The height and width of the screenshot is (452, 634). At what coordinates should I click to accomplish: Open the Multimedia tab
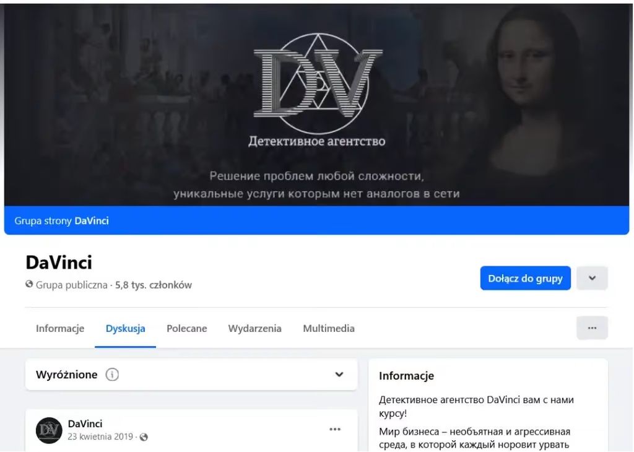pyautogui.click(x=329, y=328)
